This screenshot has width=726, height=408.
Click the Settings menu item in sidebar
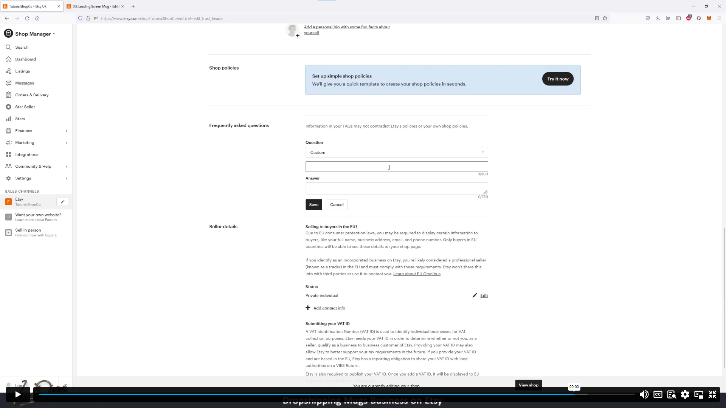coord(23,178)
